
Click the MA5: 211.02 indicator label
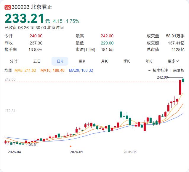coord(25,70)
